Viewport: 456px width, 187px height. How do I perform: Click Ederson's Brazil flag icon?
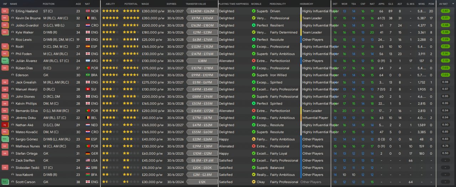(x=88, y=75)
